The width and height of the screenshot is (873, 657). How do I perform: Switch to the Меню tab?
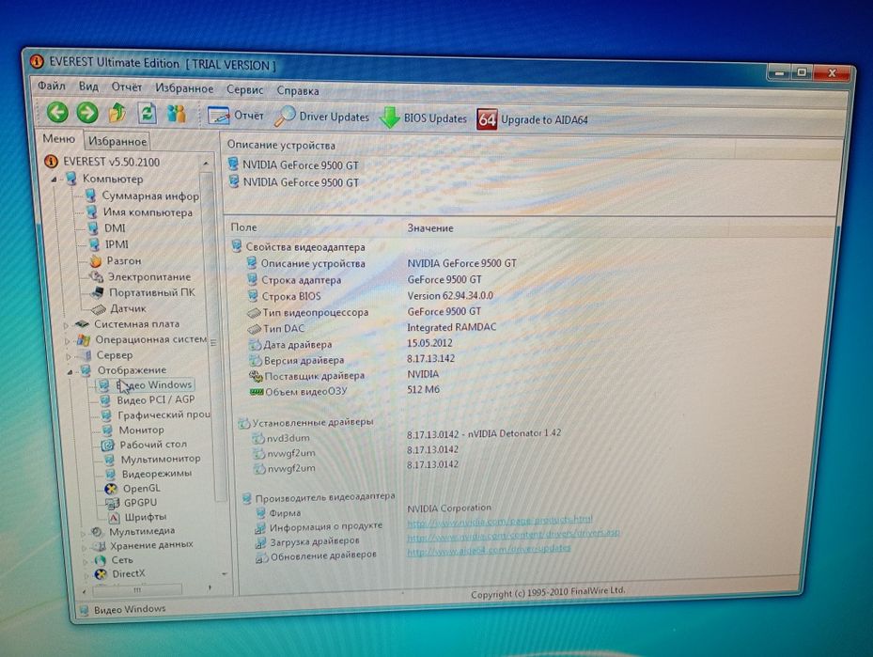59,139
